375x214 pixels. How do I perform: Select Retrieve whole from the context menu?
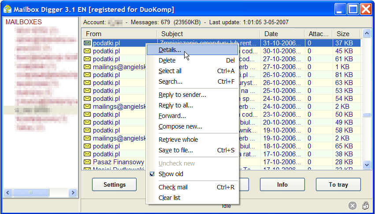tap(192, 140)
